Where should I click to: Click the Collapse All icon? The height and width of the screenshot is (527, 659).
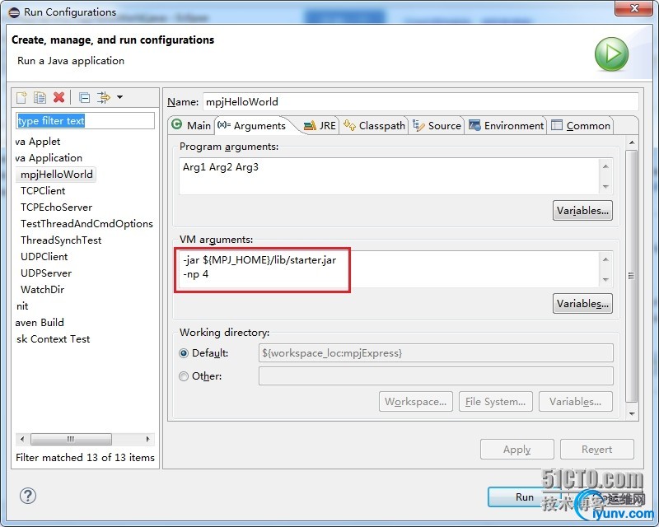click(x=84, y=98)
